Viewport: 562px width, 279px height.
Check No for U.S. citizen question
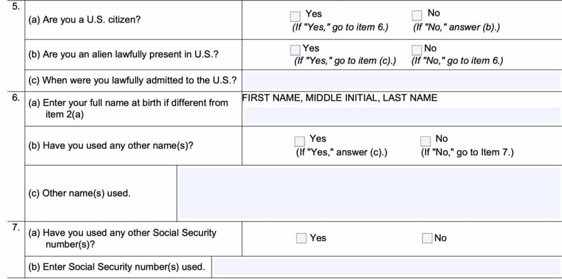pos(417,15)
